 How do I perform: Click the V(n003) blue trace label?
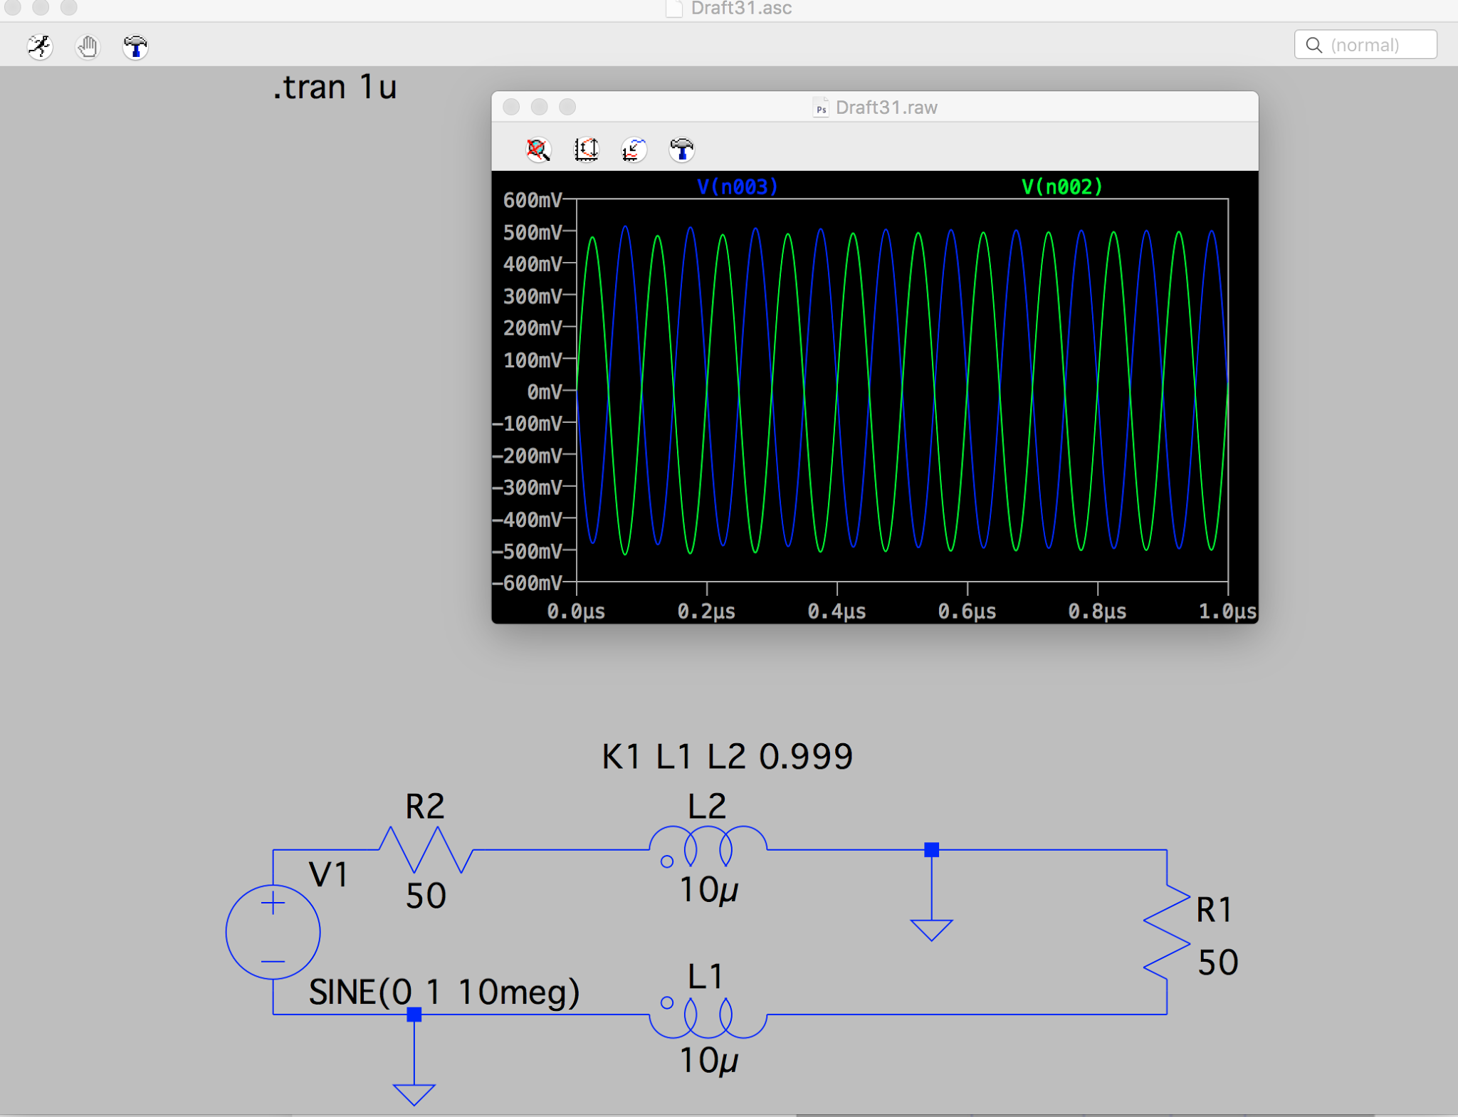(737, 187)
